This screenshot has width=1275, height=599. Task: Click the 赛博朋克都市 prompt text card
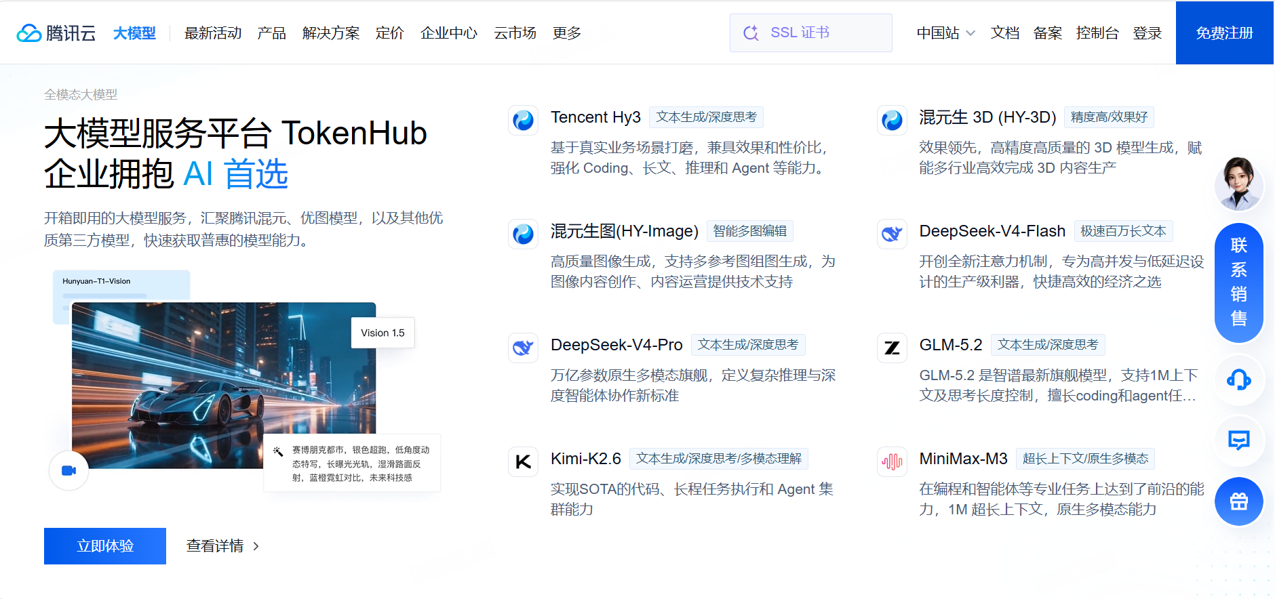(352, 463)
